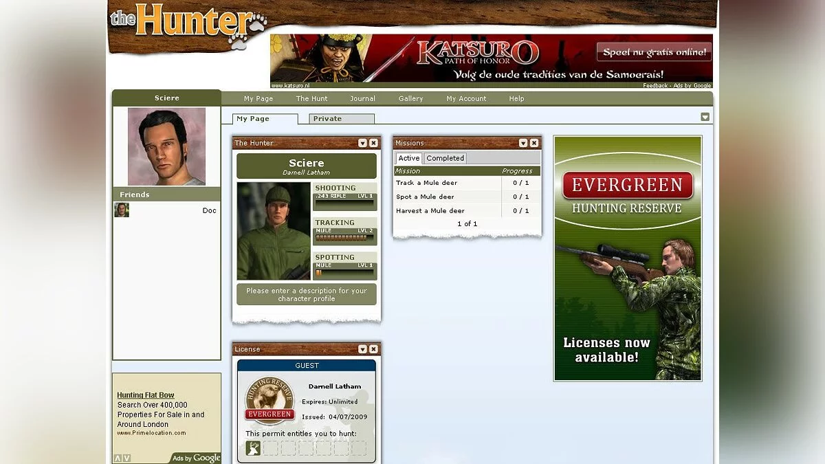Viewport: 825px width, 464px height.
Task: Open the Hunting Flat Bow ad link
Action: (146, 395)
